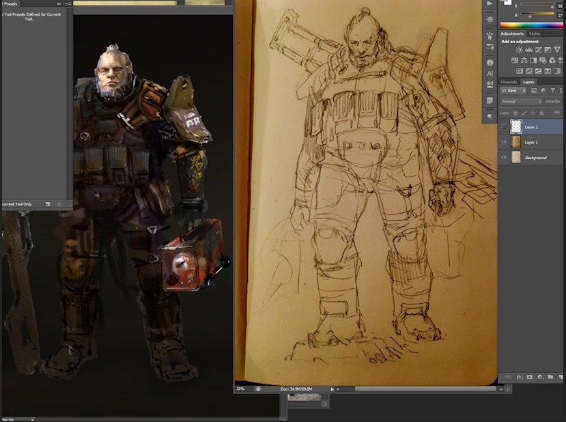Open the Layer Comps panel icon
The width and height of the screenshot is (566, 422).
490,85
